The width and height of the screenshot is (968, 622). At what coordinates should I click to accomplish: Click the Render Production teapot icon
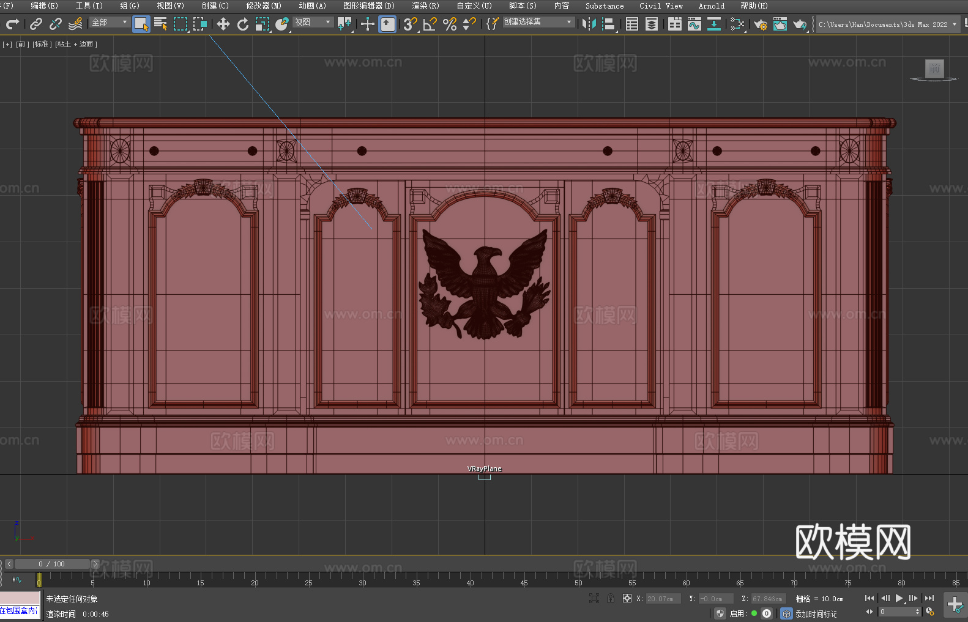tap(800, 24)
